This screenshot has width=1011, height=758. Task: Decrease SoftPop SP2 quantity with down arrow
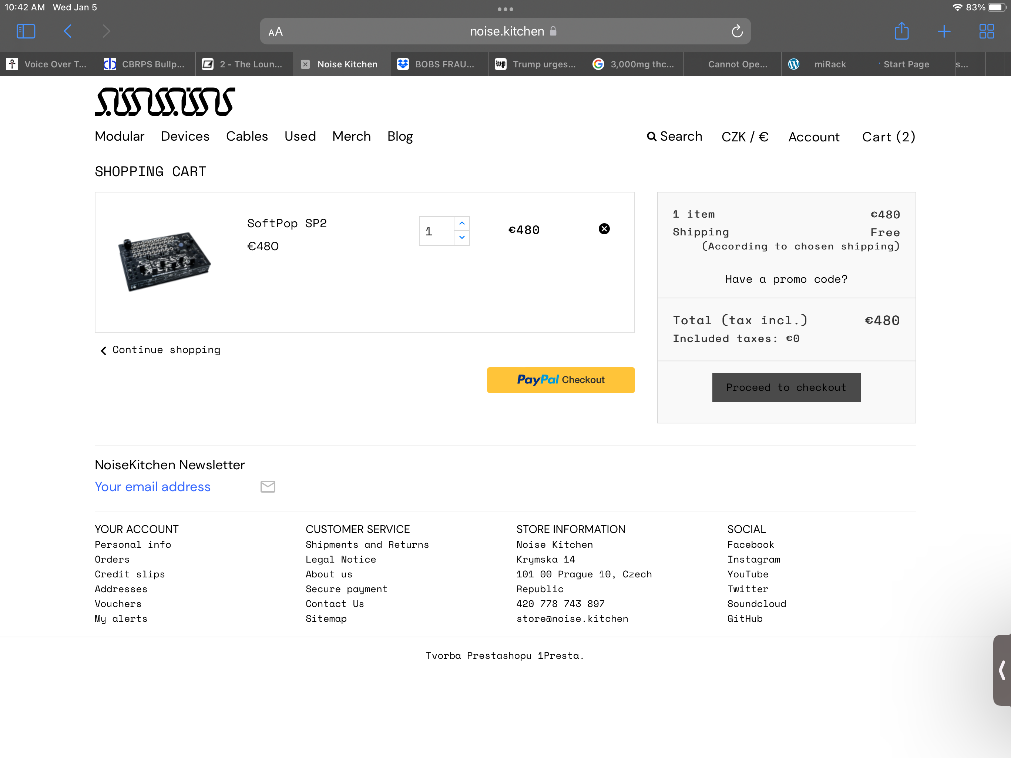(x=461, y=237)
